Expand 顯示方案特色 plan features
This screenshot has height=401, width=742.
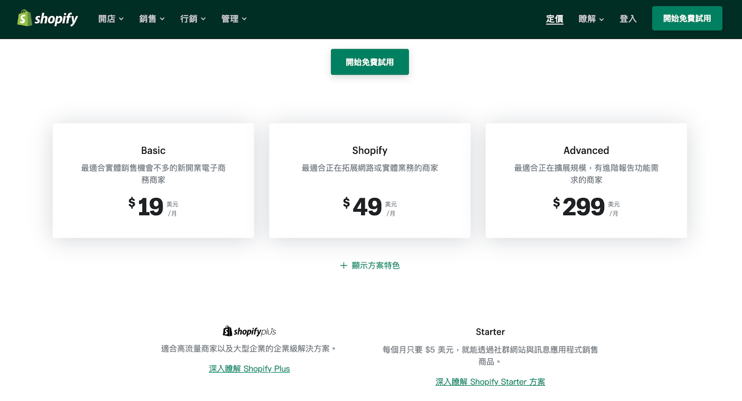pyautogui.click(x=370, y=266)
